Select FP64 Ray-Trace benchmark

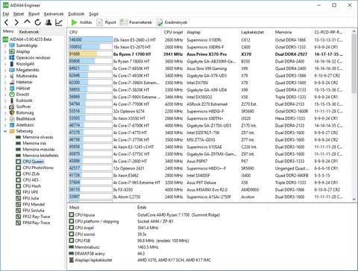(37, 223)
